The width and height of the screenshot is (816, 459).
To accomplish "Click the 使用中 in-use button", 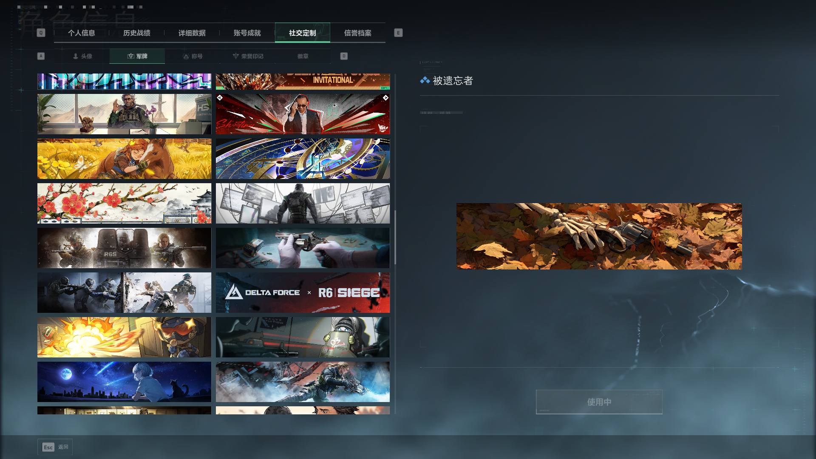I will pos(599,402).
